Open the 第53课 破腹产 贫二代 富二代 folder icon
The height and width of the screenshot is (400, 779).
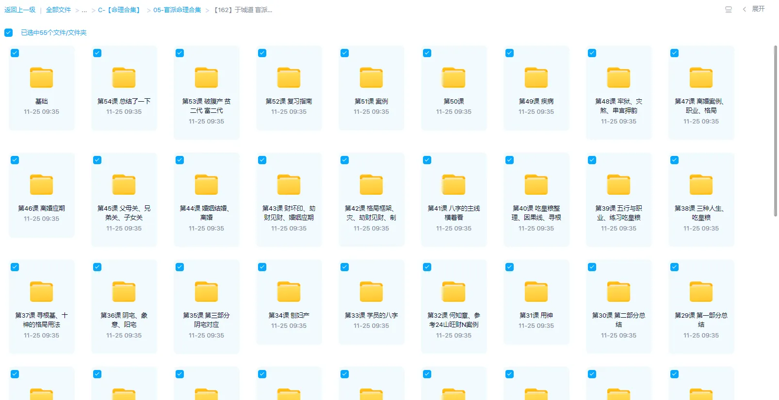[206, 77]
